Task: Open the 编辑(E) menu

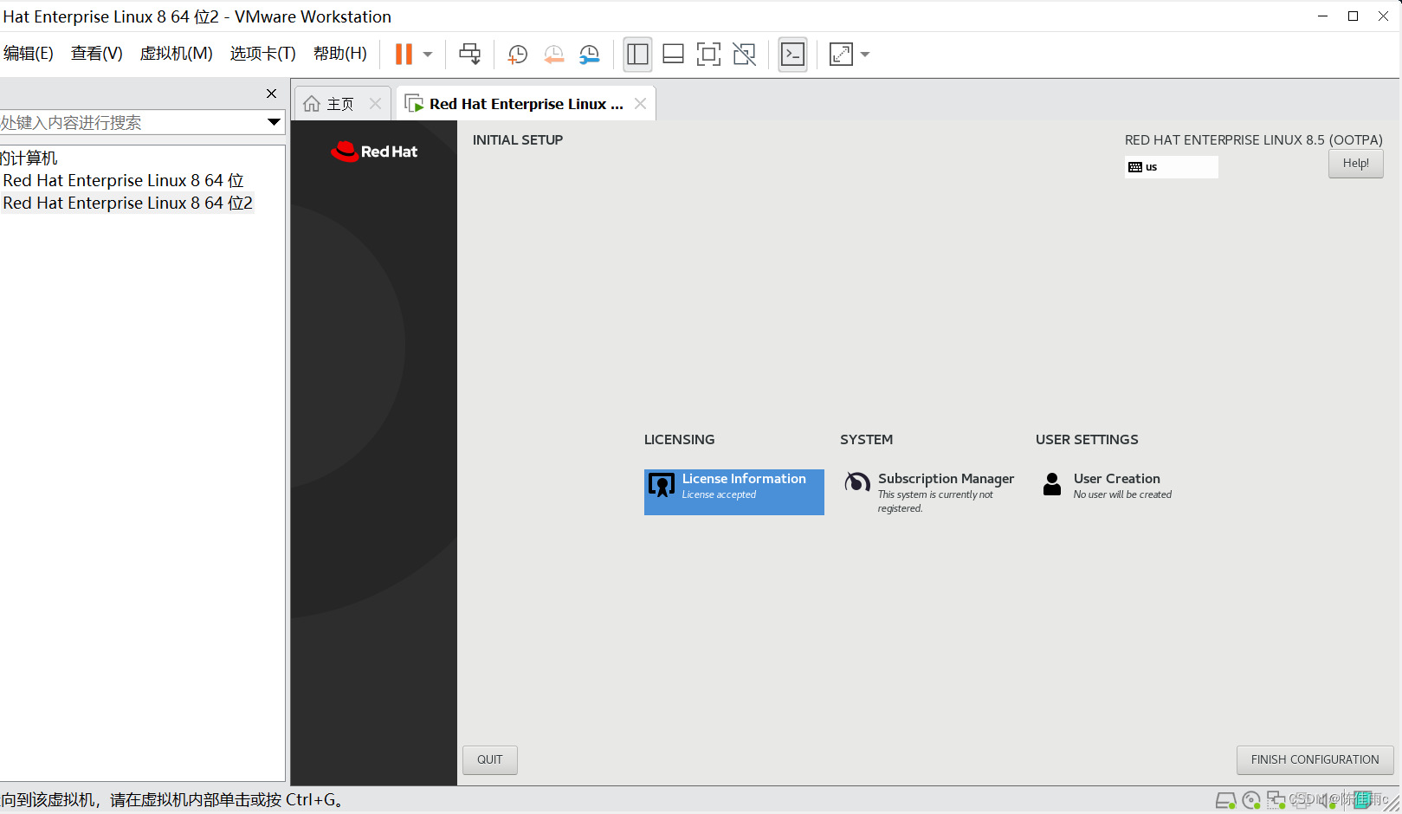Action: click(28, 54)
